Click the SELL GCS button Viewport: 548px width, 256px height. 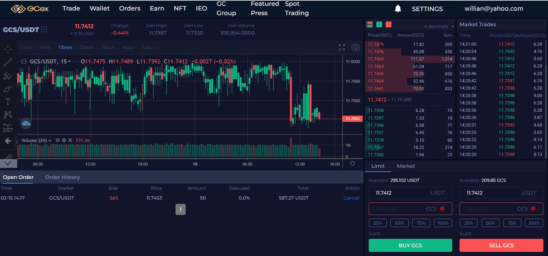(x=501, y=245)
